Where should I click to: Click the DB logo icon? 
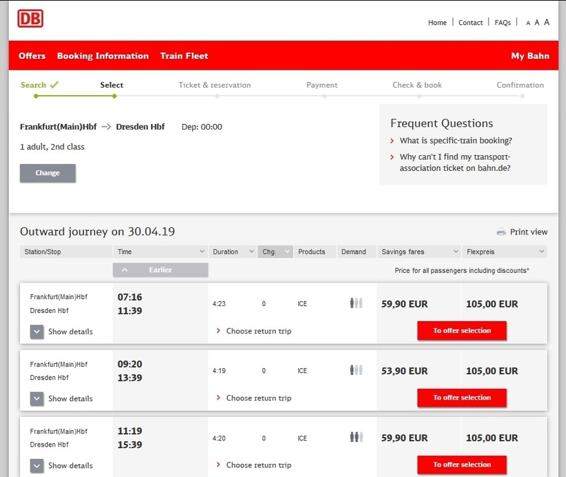(30, 19)
